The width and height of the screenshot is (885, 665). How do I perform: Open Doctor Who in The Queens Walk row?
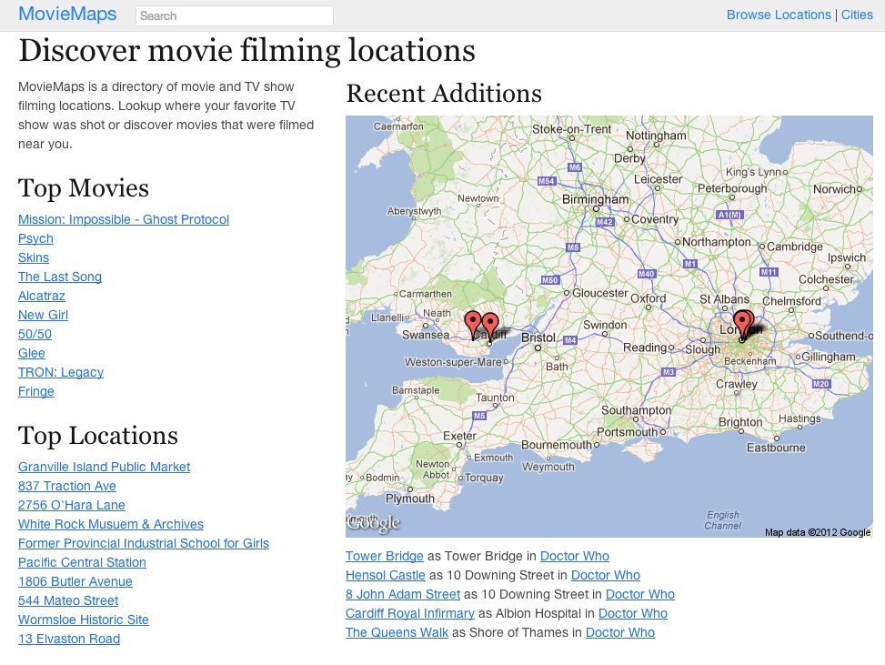620,633
